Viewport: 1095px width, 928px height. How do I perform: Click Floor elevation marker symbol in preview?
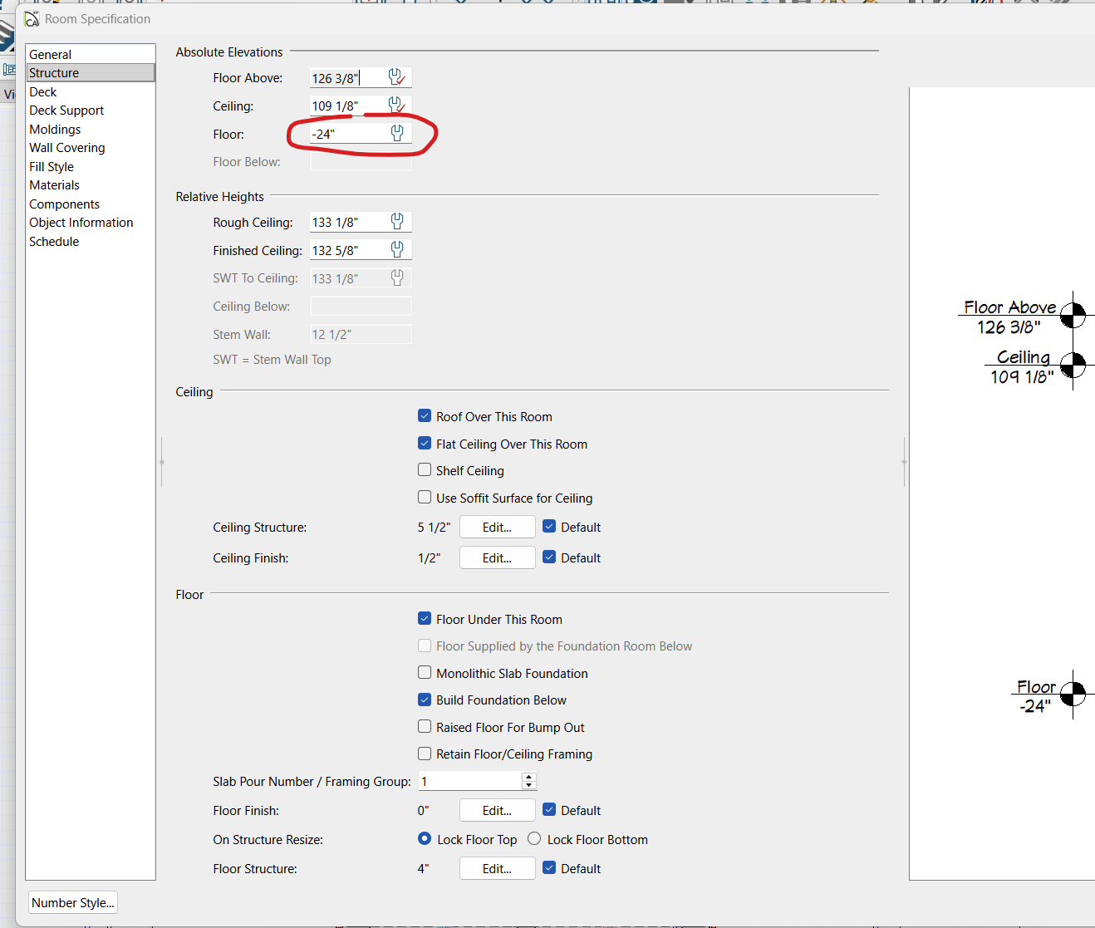[1073, 694]
